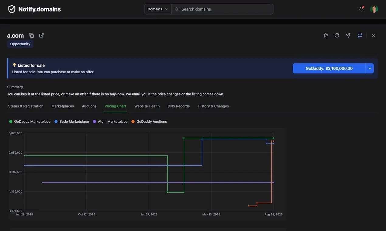This screenshot has height=231, width=386.
Task: Open a.com in external link icon
Action: tap(41, 35)
